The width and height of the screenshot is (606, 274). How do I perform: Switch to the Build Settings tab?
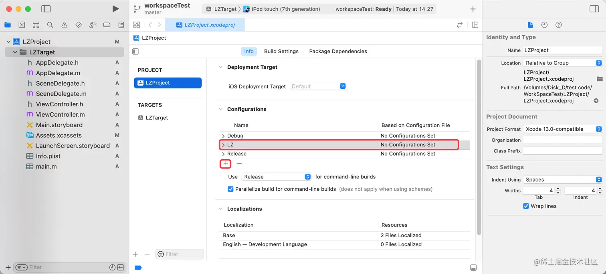point(281,51)
